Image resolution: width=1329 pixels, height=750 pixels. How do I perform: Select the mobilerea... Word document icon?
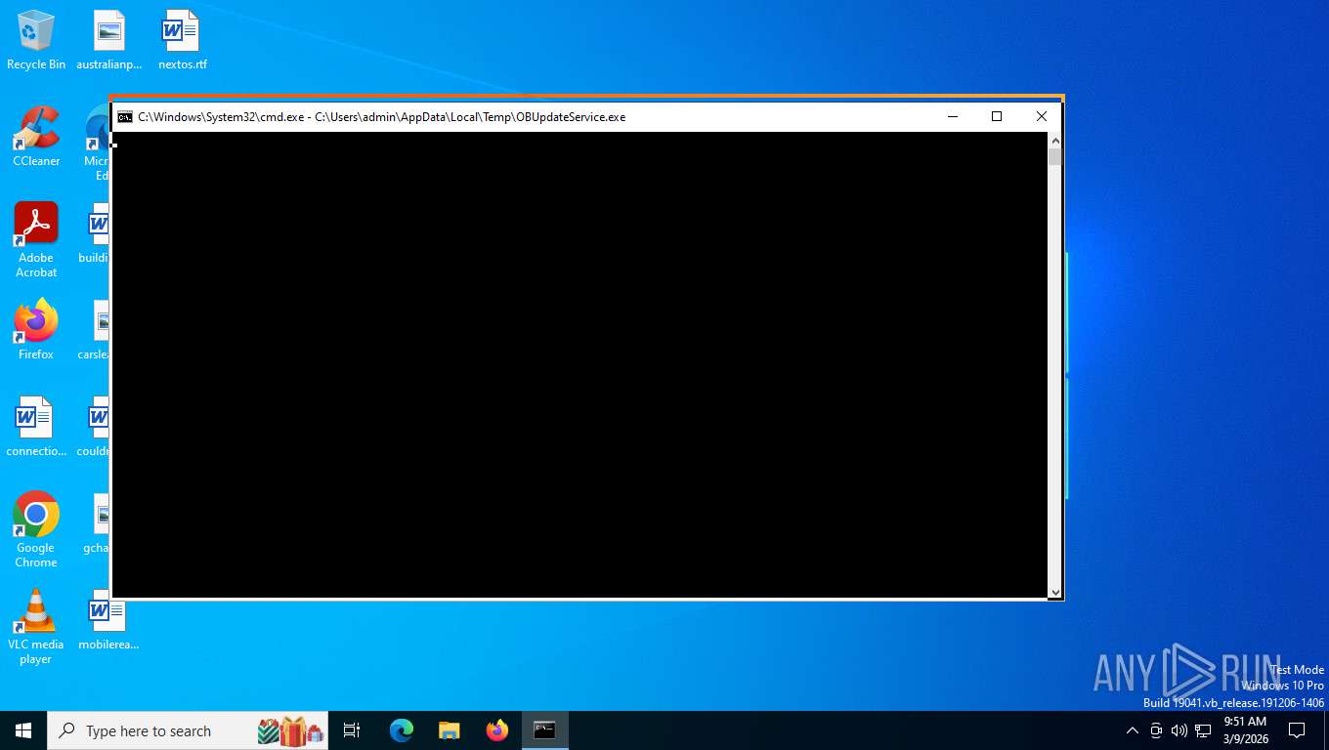point(108,621)
